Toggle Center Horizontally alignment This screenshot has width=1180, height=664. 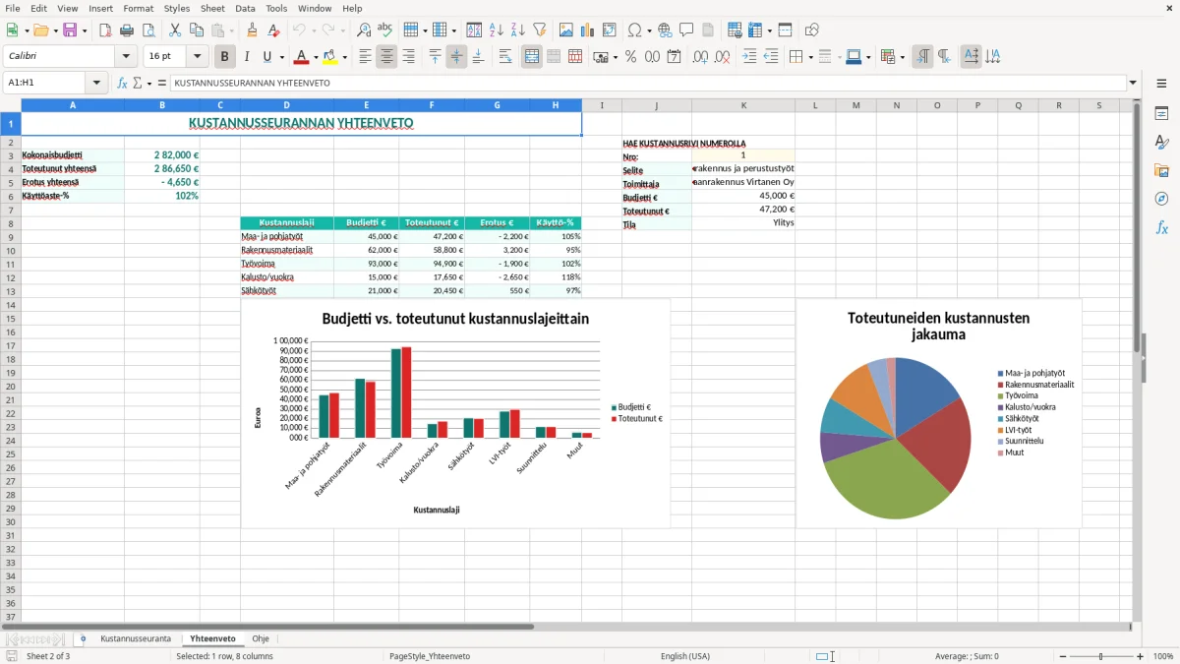coord(386,57)
